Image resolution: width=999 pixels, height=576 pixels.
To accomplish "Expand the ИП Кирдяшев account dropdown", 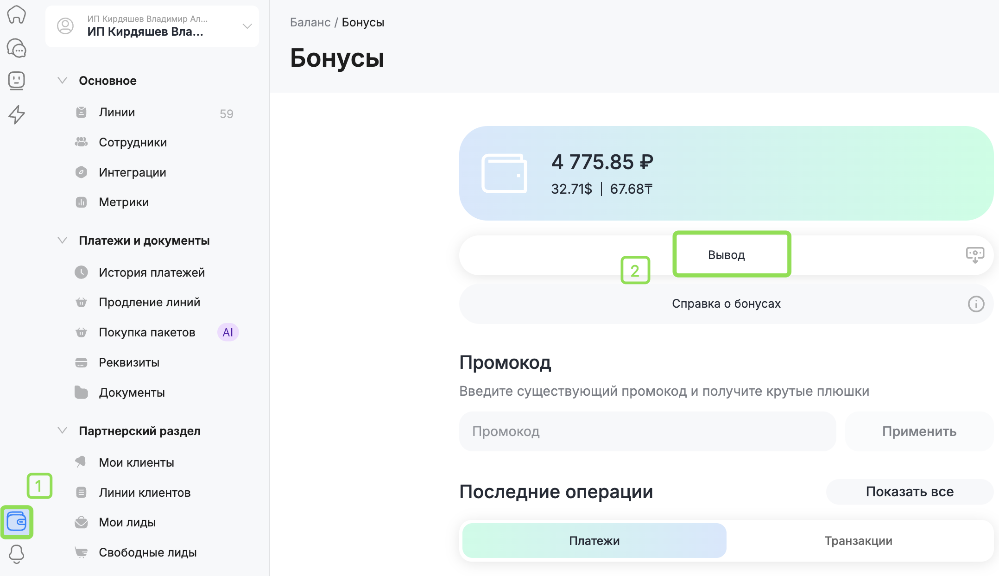I will pyautogui.click(x=247, y=26).
